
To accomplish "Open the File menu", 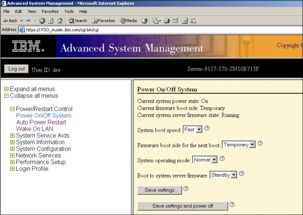I will (6, 11).
